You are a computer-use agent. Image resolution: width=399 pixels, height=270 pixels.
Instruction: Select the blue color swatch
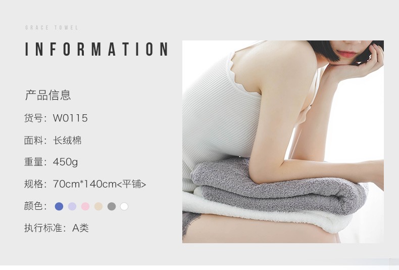click(59, 206)
